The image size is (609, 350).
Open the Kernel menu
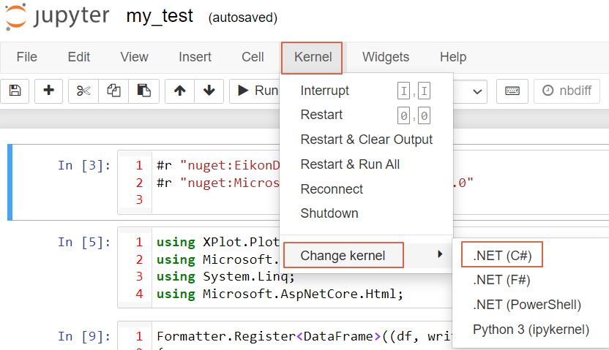313,57
